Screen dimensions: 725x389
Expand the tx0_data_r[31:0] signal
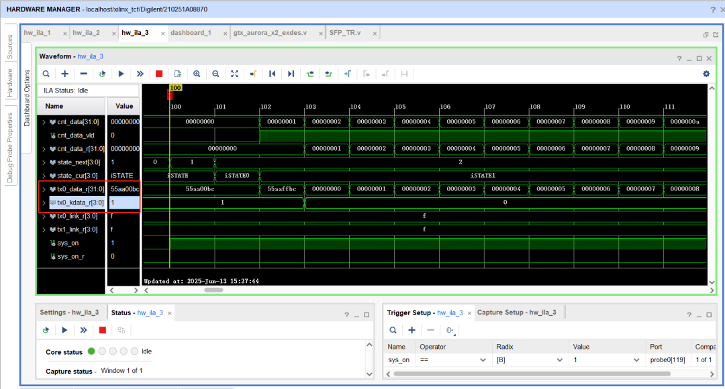pyautogui.click(x=44, y=188)
